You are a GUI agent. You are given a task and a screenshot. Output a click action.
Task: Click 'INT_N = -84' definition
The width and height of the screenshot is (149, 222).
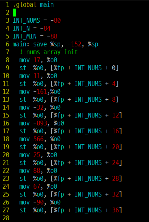pyautogui.click(x=32, y=29)
